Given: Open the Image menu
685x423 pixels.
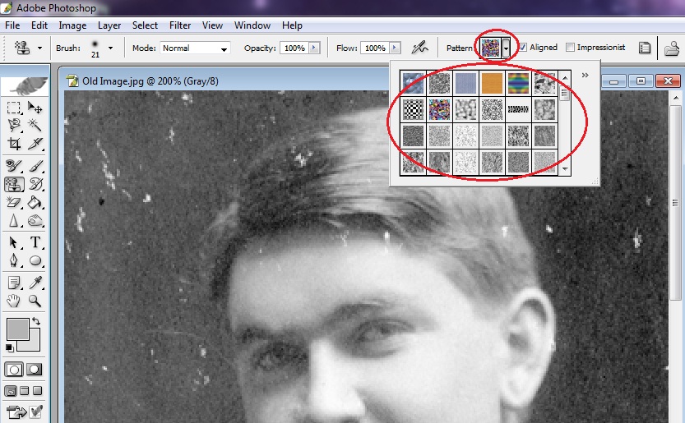Looking at the screenshot, I should [x=72, y=25].
